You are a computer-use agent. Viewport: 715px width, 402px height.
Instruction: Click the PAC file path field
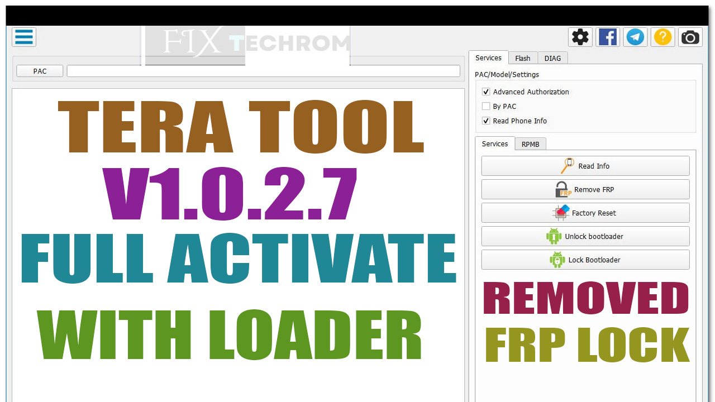(264, 71)
